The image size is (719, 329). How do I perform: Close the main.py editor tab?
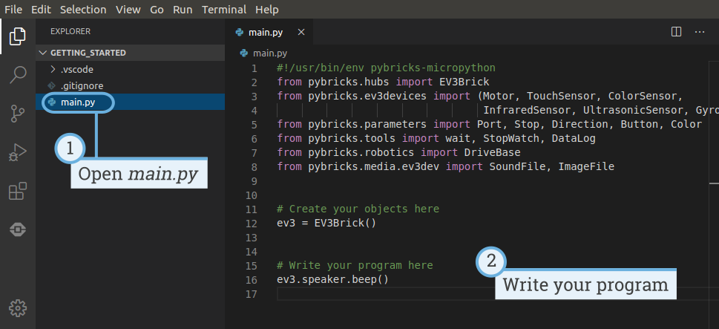pos(301,33)
